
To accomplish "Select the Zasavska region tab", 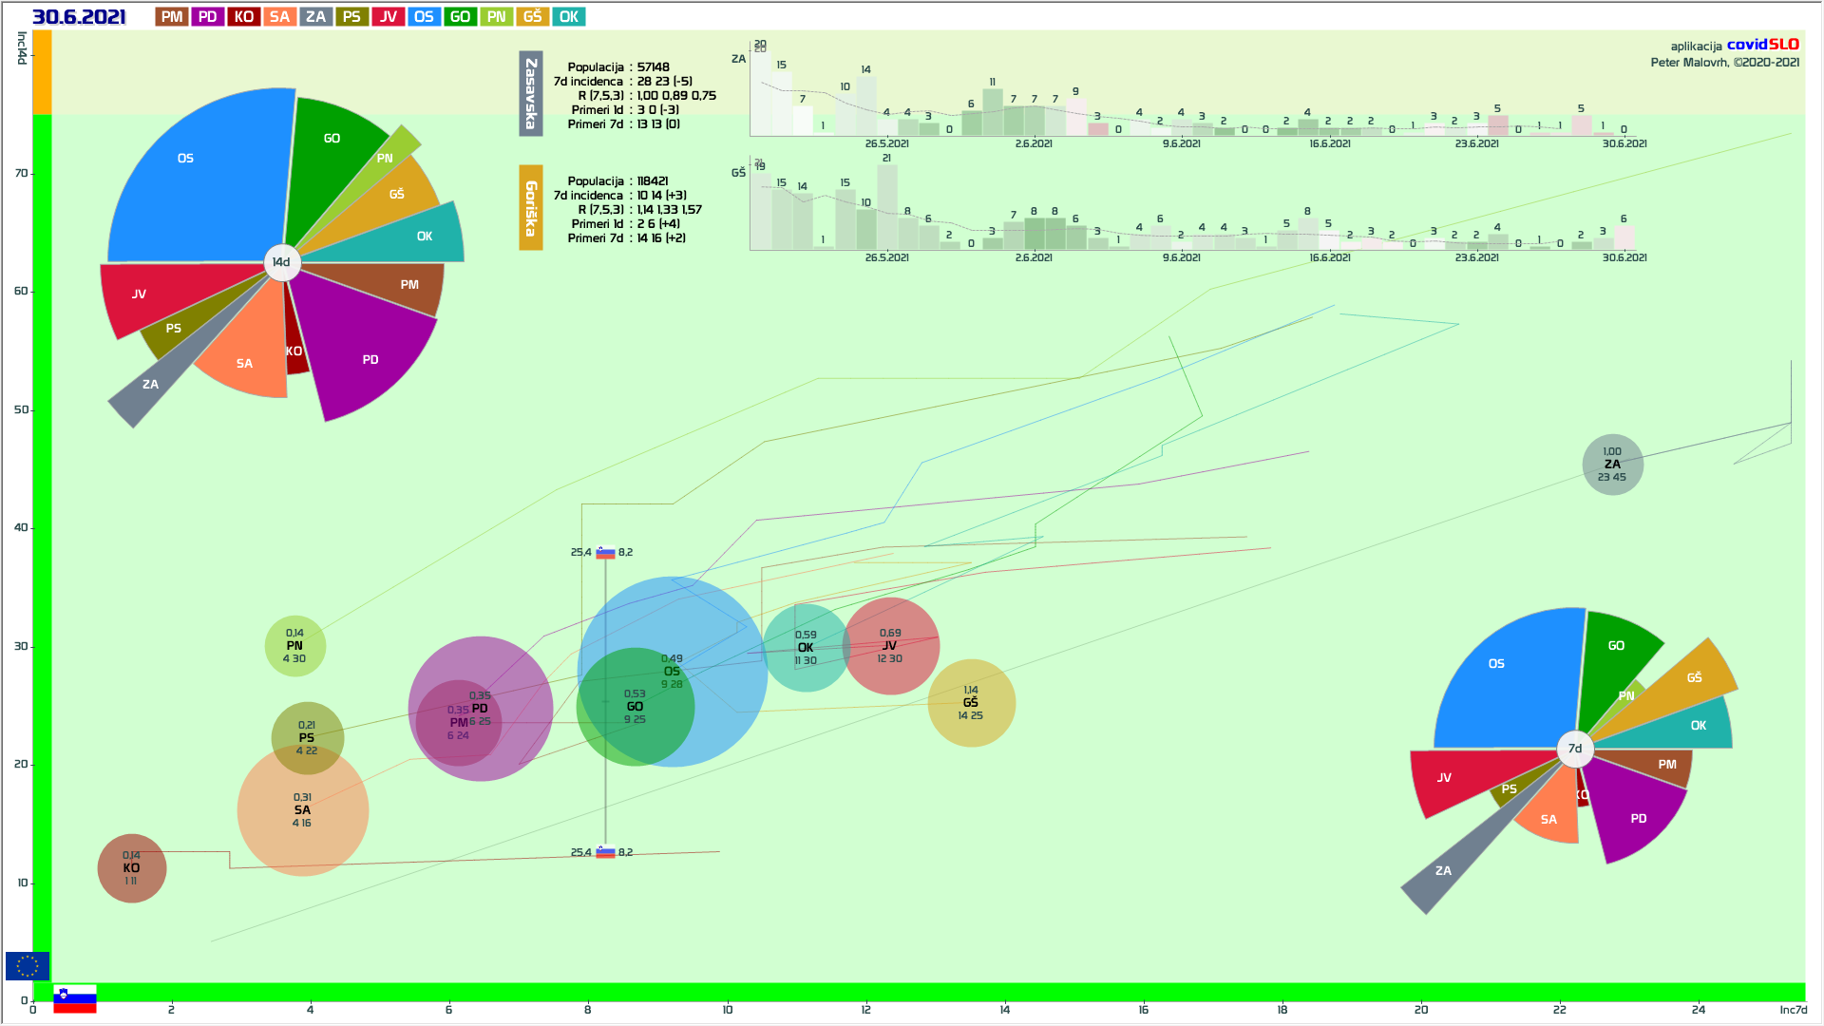I will click(x=531, y=94).
